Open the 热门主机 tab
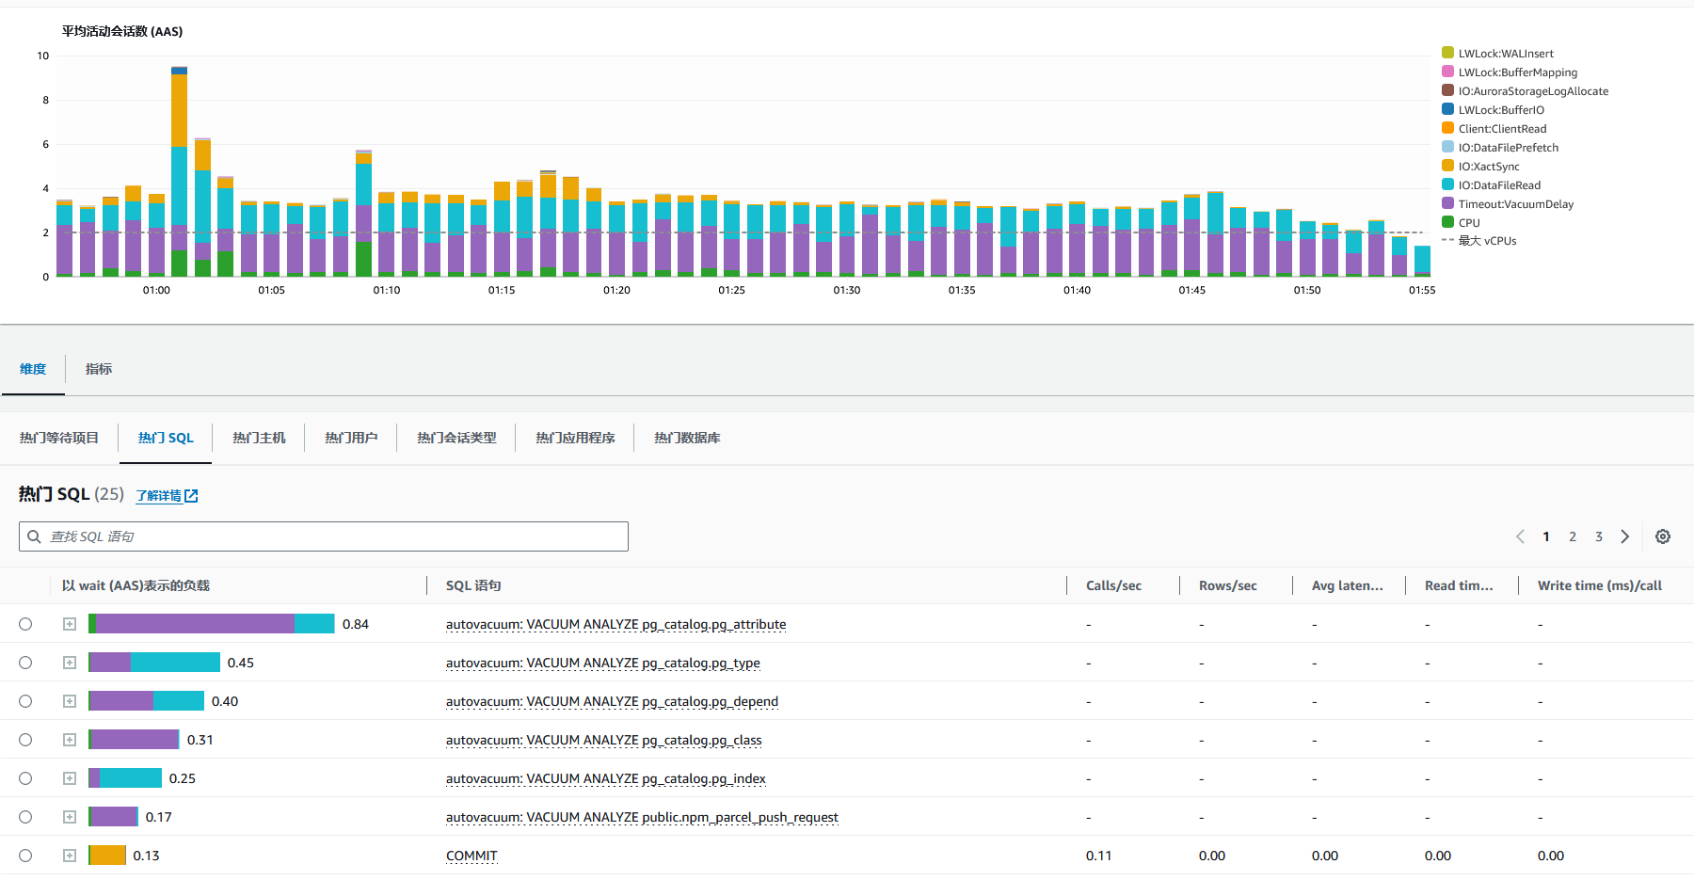 point(259,438)
